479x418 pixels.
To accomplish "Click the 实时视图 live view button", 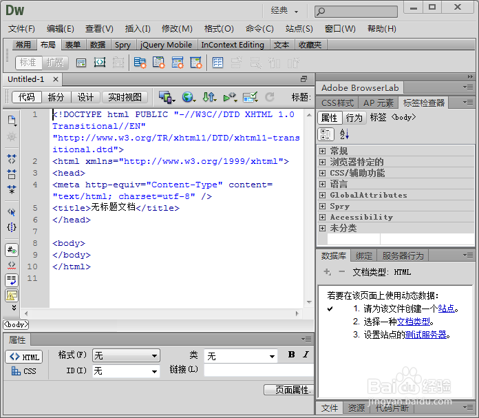I will pyautogui.click(x=125, y=97).
